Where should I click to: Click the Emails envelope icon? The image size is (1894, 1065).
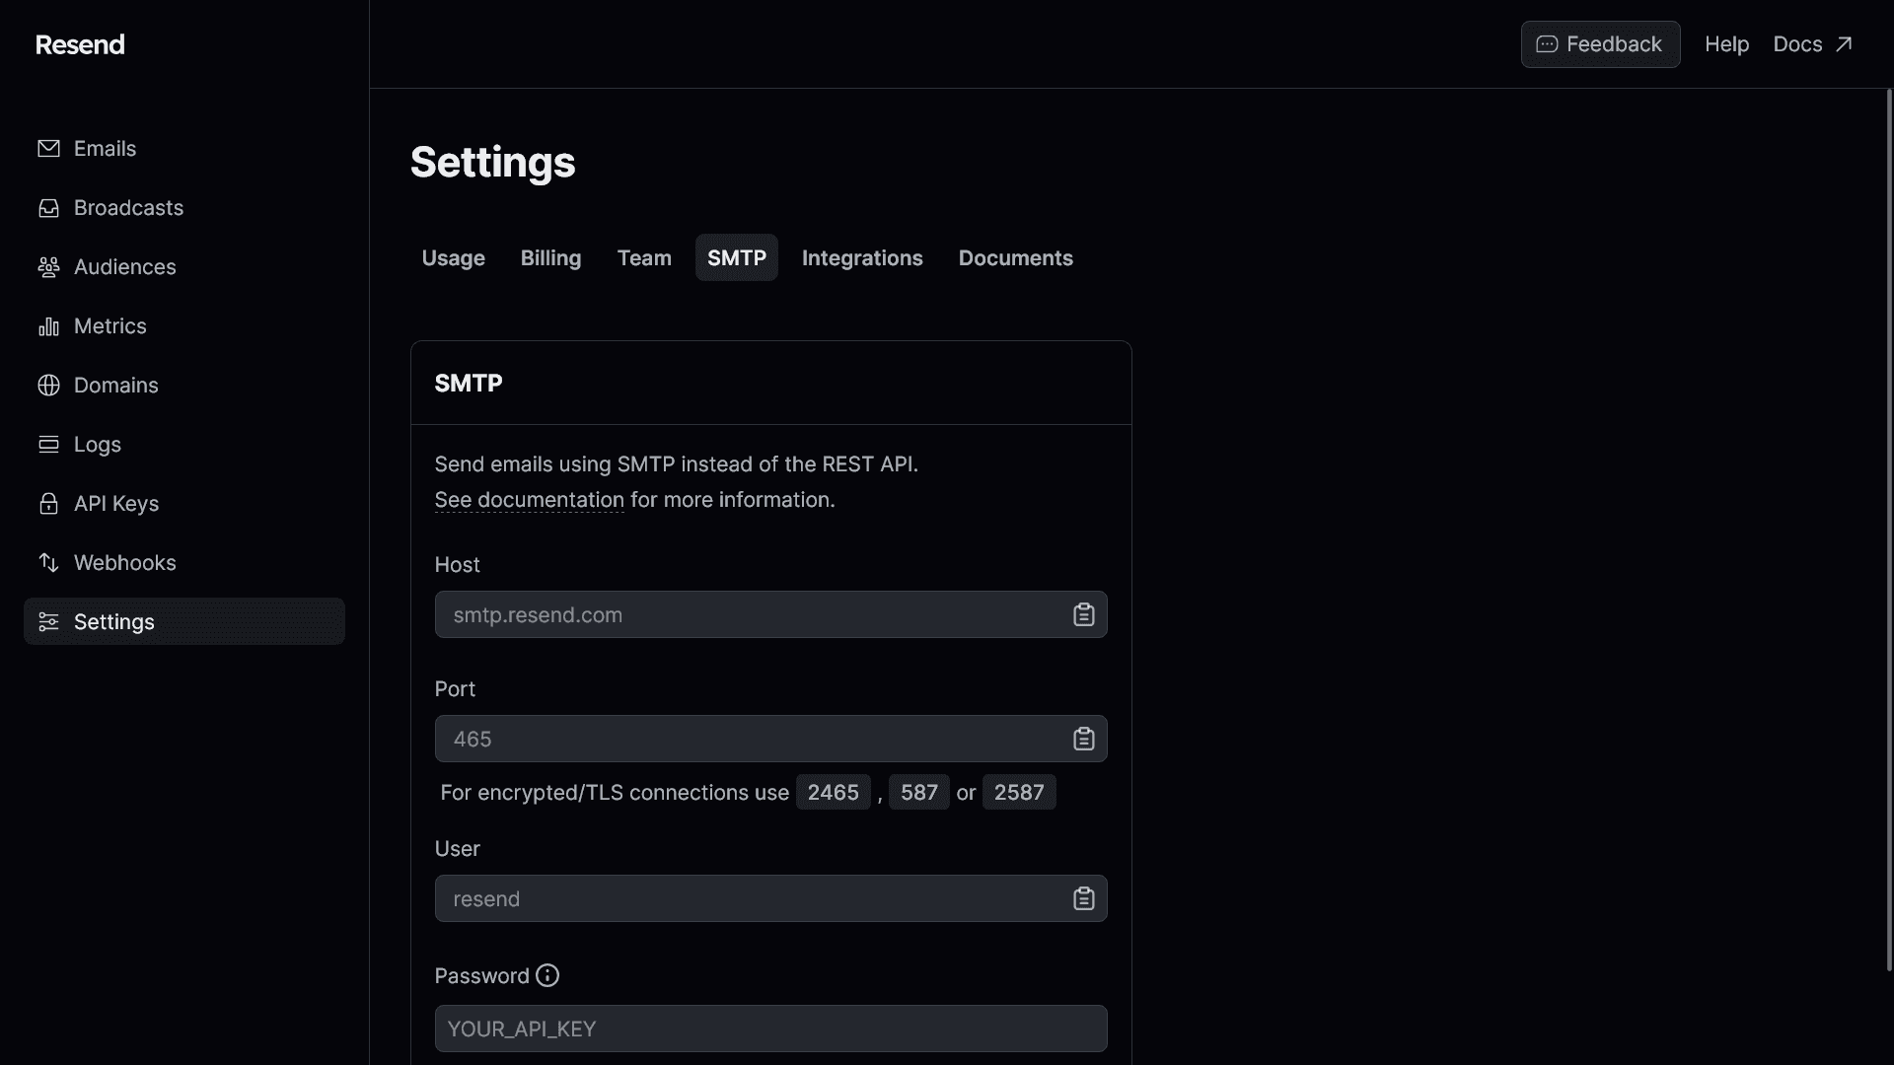tap(48, 148)
